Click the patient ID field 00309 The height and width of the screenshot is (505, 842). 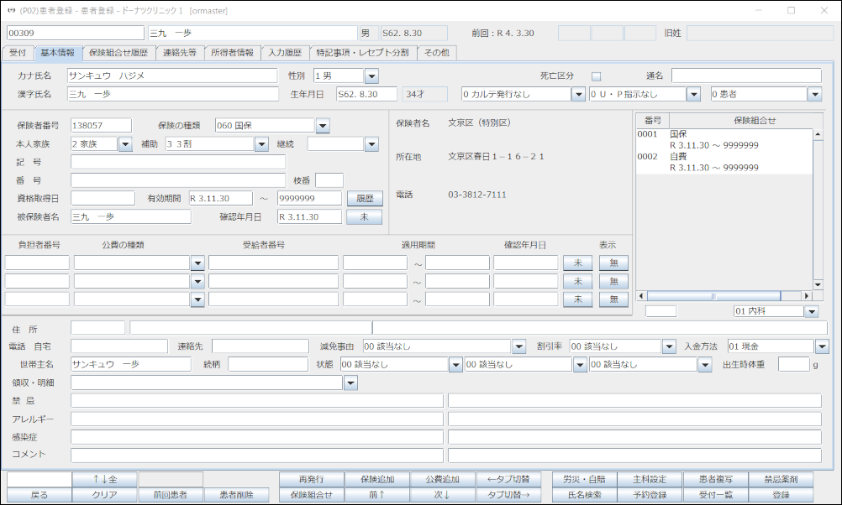click(x=76, y=34)
